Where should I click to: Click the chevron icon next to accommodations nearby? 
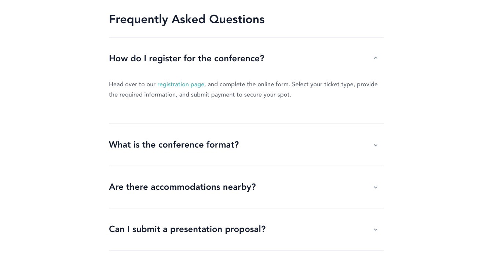coord(376,187)
